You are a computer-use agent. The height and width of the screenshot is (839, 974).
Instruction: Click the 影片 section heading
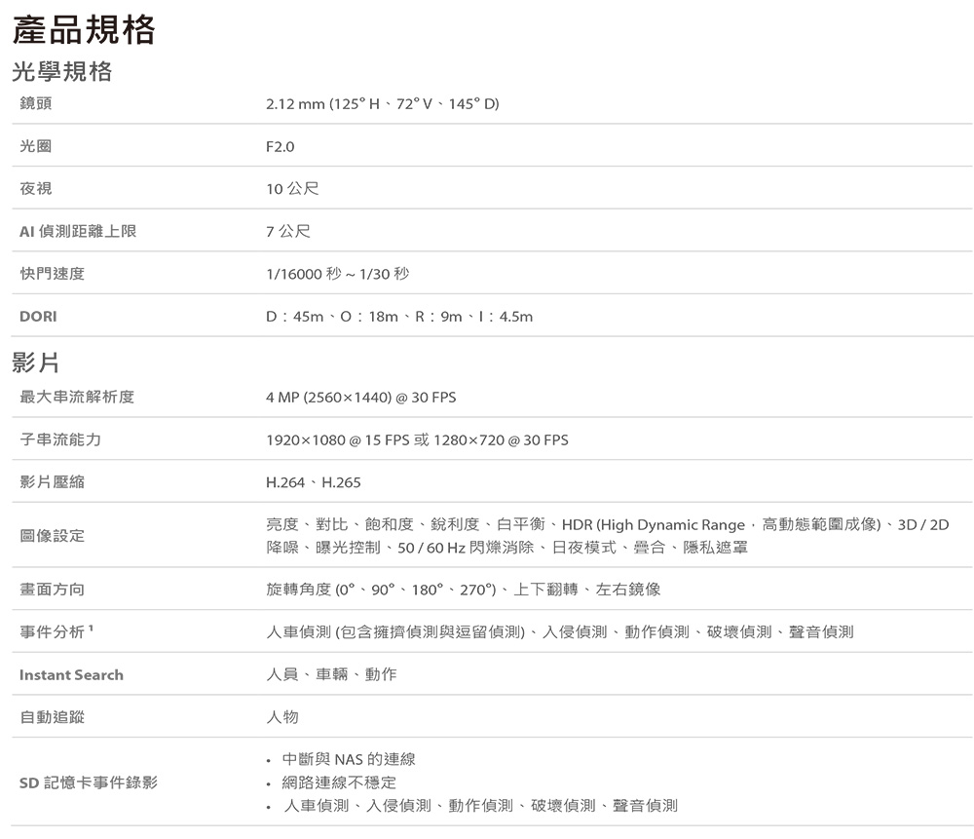[36, 363]
